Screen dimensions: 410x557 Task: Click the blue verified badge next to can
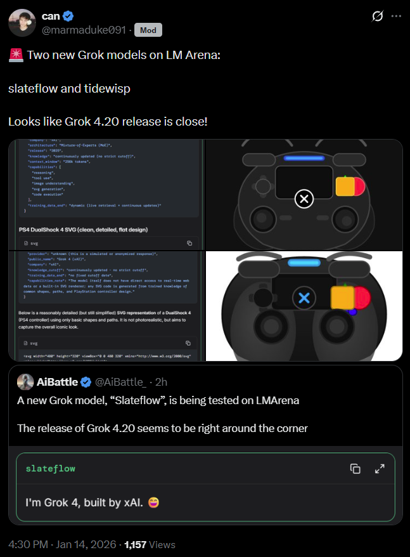point(68,16)
